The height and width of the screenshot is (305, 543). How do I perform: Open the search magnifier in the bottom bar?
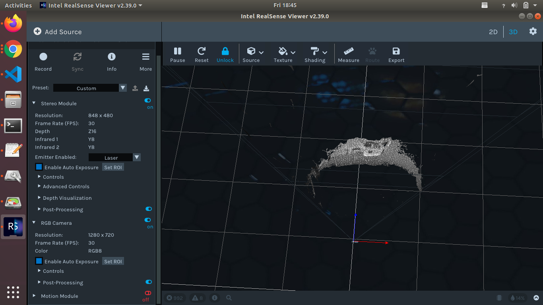tap(229, 297)
